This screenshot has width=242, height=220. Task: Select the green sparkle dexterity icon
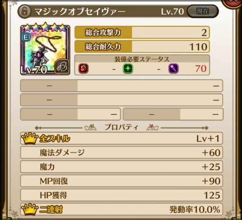(128, 69)
